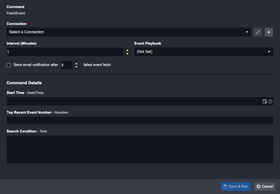Click the Connection dropdown caret arrow
Image resolution: width=280 pixels, height=194 pixels.
click(247, 32)
